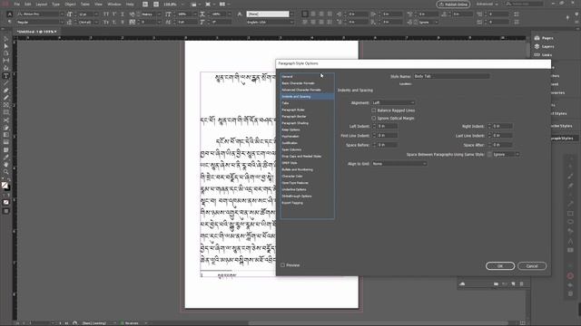Screen dimensions: 581x326
Task: Select the Zoom tool
Action: coord(6,172)
